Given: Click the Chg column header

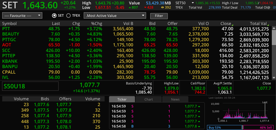Looking at the screenshot, I should 76,24.
